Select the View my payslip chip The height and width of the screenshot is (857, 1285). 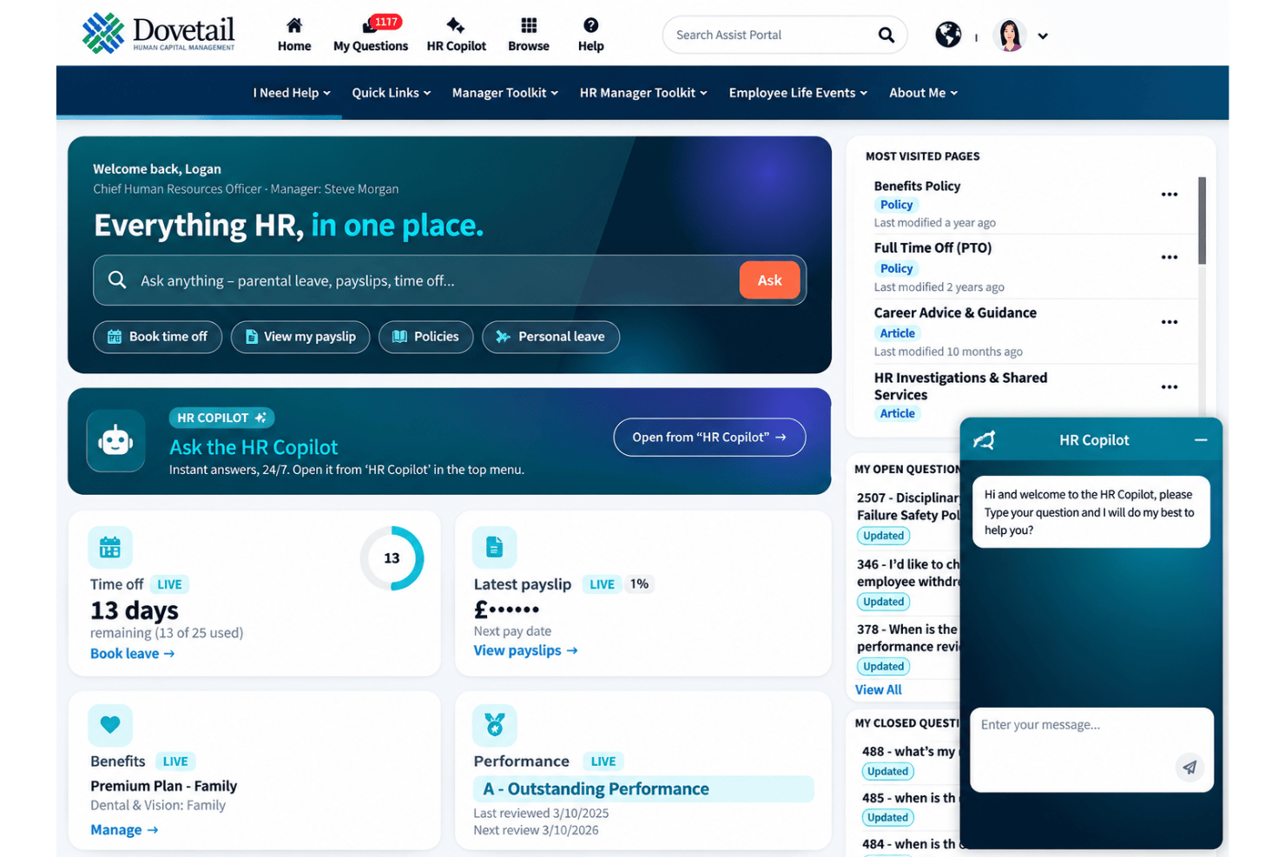coord(300,337)
